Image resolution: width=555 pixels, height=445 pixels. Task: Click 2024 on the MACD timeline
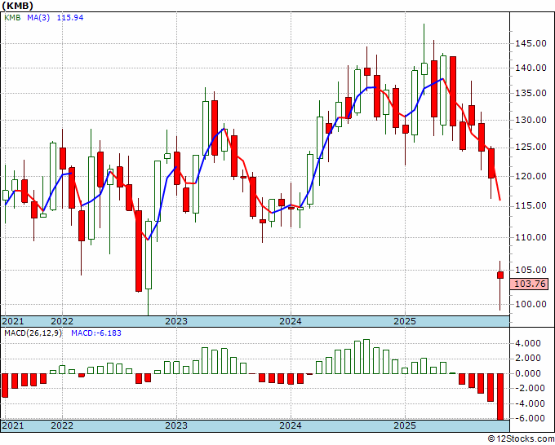coord(291,425)
